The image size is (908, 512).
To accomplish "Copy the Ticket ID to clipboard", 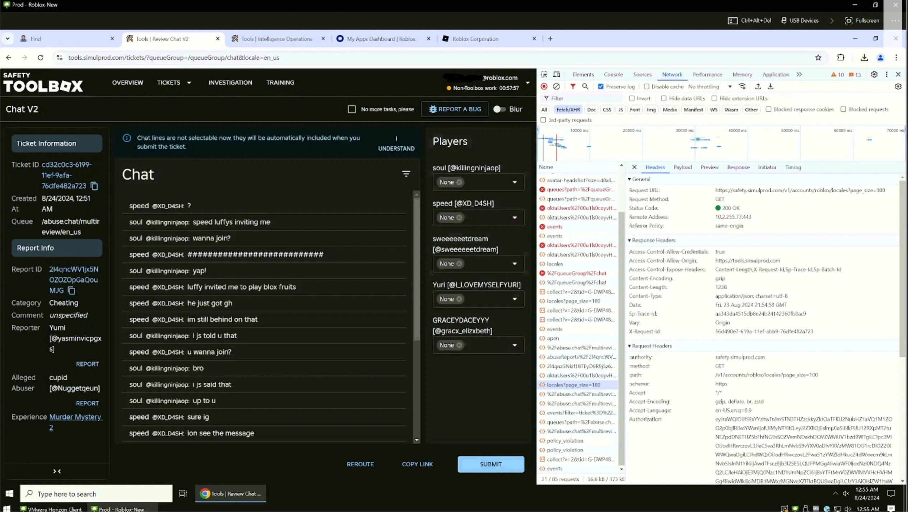I will pos(94,186).
